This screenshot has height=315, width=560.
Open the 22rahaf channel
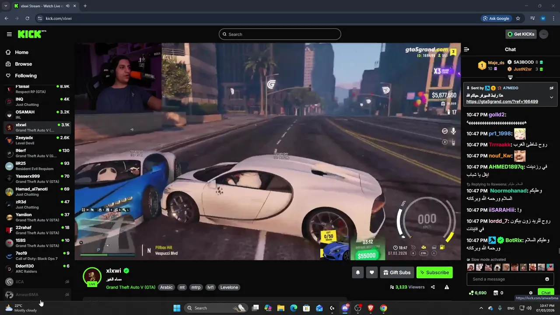click(37, 230)
